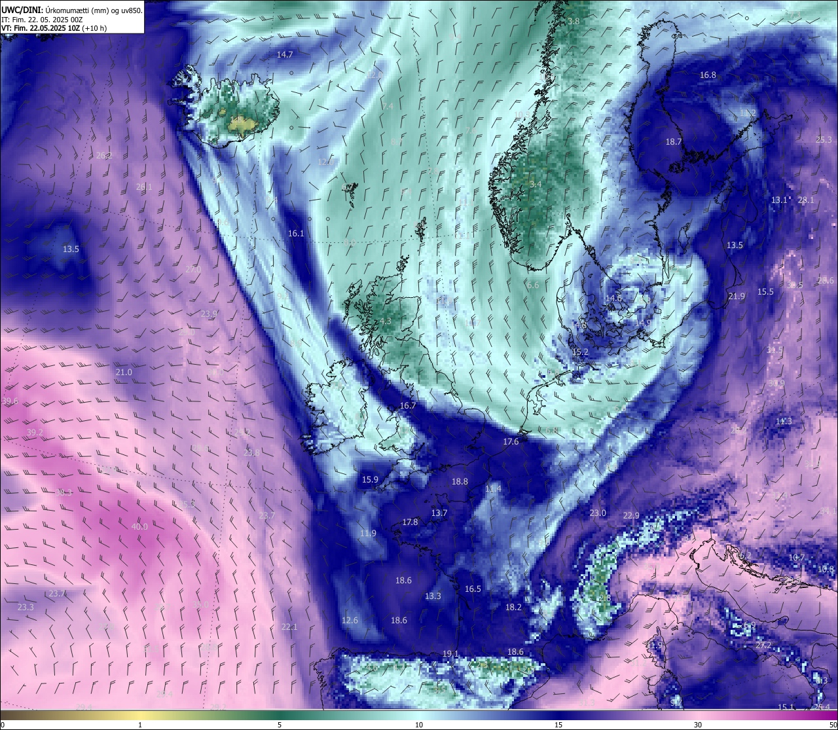Click the colour scale label 10
Viewport: 838px width, 730px height.
click(419, 725)
